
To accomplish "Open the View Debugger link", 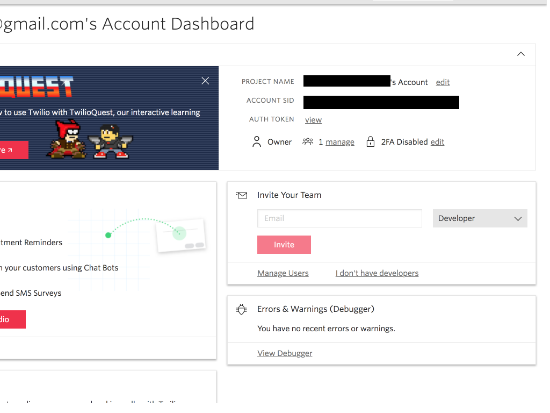I will [285, 353].
